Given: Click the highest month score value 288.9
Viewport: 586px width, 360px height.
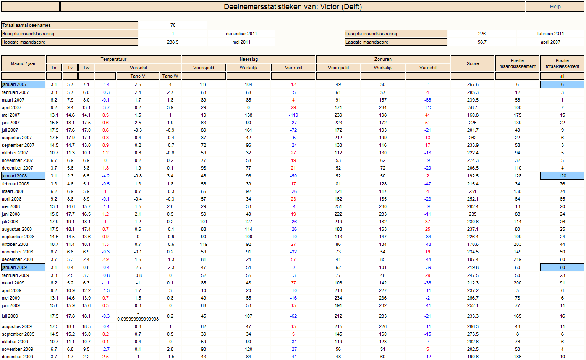Looking at the screenshot, I should 173,42.
